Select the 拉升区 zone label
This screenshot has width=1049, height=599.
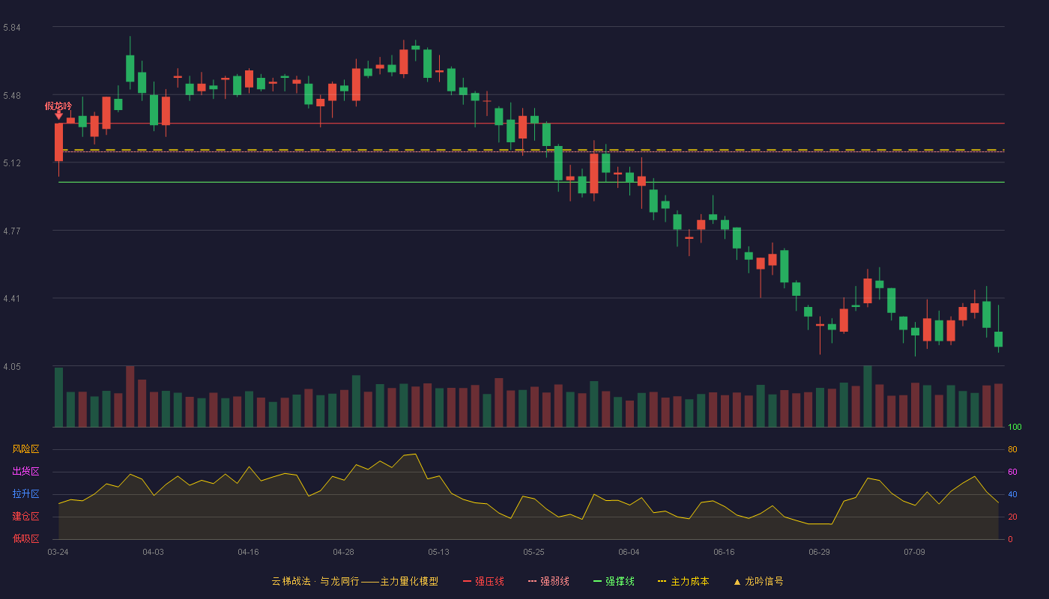(x=25, y=494)
